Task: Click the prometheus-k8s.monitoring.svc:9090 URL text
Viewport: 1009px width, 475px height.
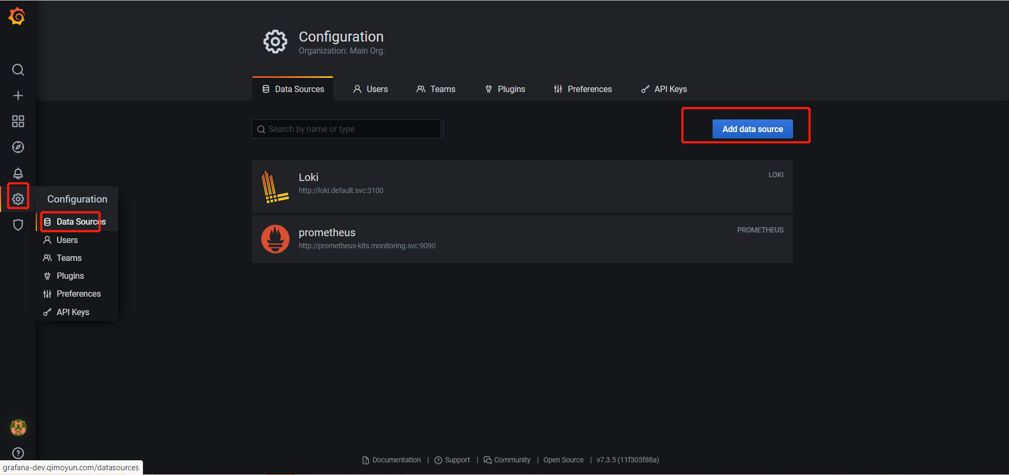Action: (367, 246)
